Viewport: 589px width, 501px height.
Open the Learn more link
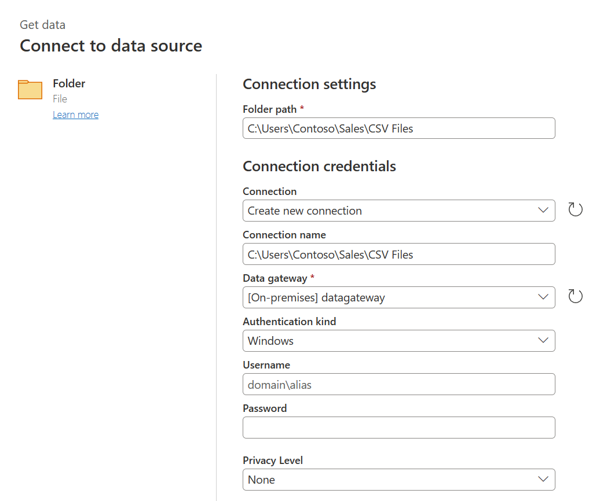pos(76,115)
